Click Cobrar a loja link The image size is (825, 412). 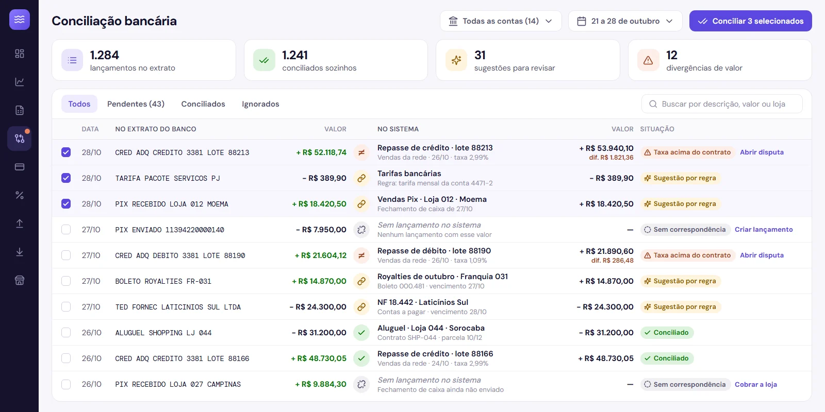756,385
